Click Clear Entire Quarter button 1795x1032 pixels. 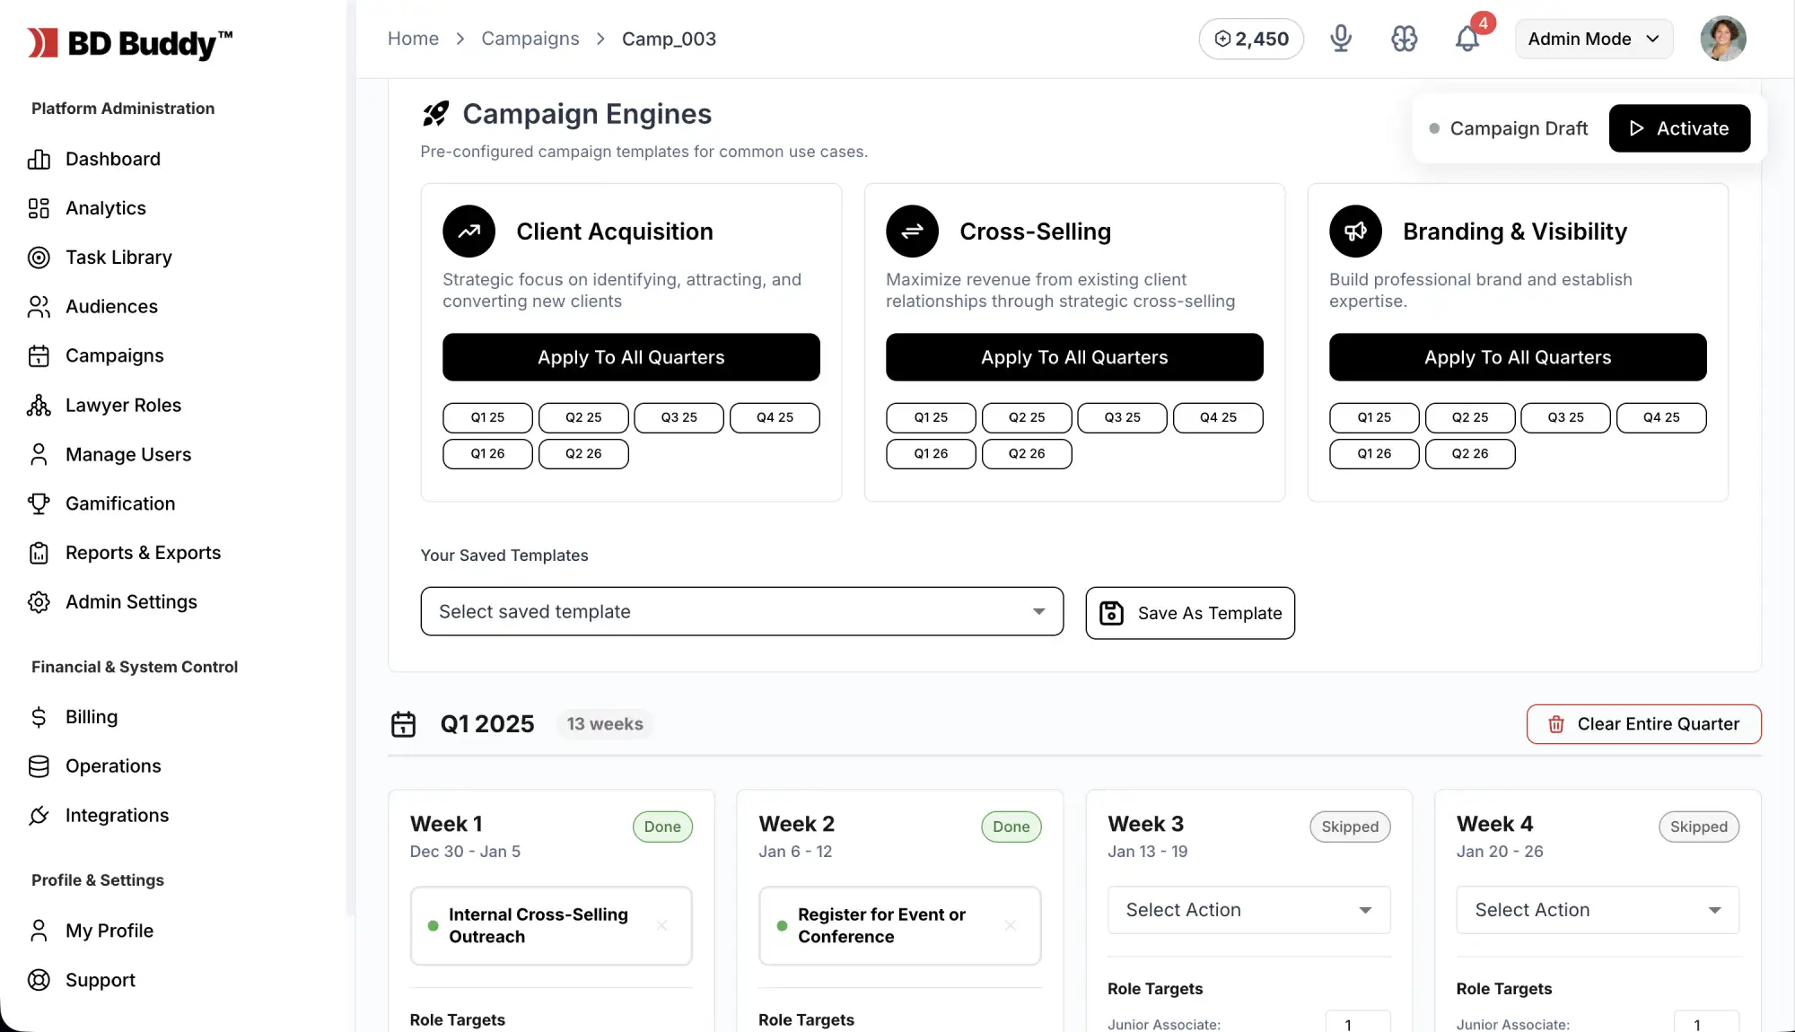[x=1643, y=724]
